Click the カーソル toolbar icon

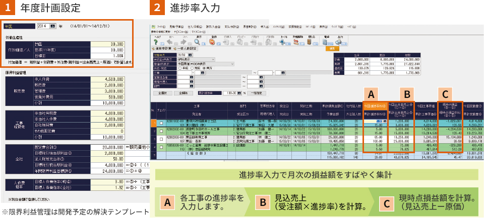pos(282,42)
